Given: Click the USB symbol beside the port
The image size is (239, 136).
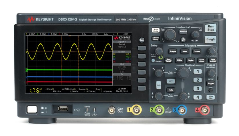Looking at the screenshot, I should click(77, 110).
